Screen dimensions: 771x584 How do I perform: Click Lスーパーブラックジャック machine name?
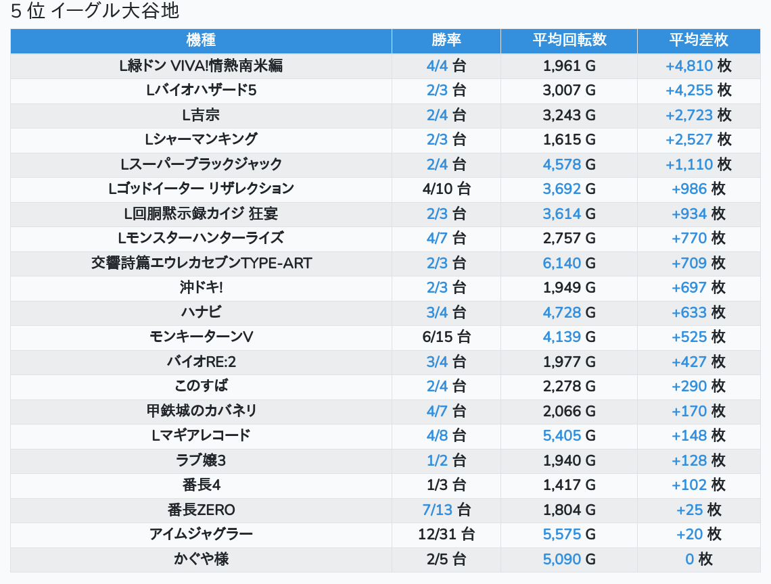pyautogui.click(x=201, y=164)
